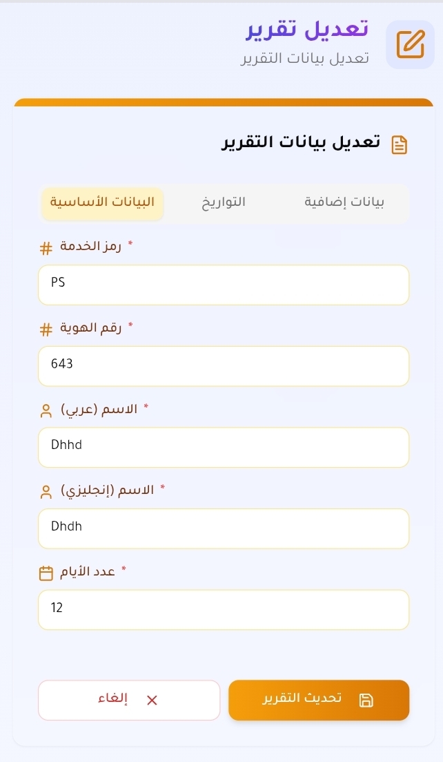Click the hash icon next to رقم الهوية
Image resolution: width=443 pixels, height=762 pixels.
click(46, 330)
